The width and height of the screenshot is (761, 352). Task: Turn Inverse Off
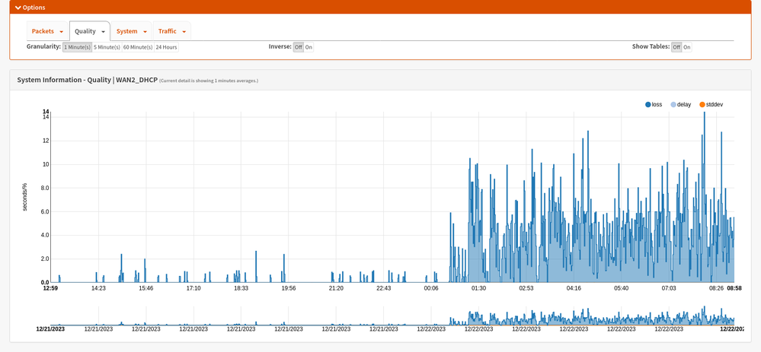coord(299,47)
